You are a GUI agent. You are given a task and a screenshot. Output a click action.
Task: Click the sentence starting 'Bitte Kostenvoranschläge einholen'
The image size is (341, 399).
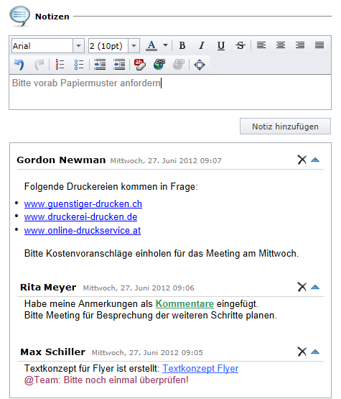(x=162, y=254)
